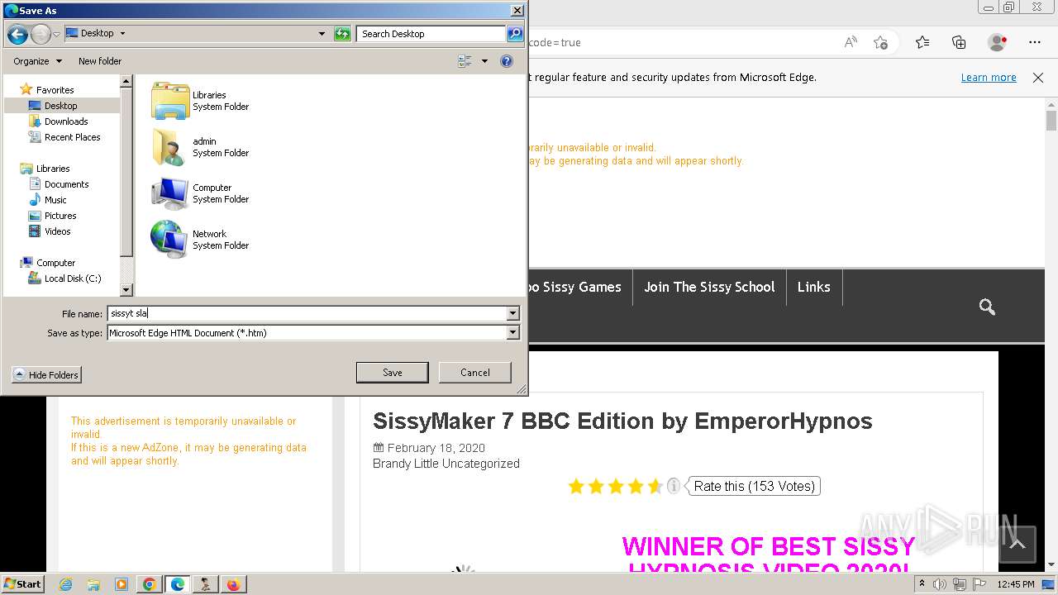Expand the Save as type dropdown

[x=512, y=332]
